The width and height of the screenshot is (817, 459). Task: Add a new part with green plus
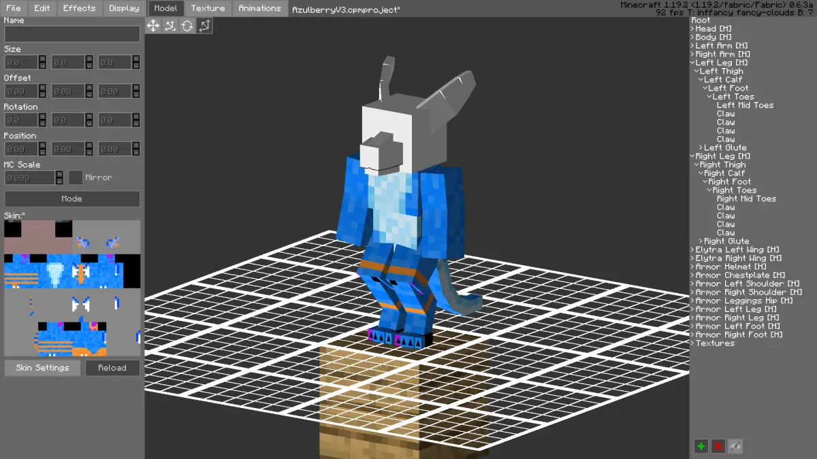pyautogui.click(x=701, y=446)
